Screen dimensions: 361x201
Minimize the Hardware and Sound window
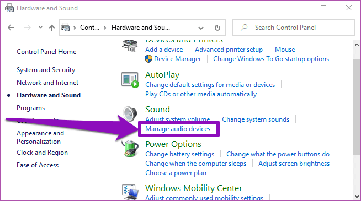[x=299, y=8]
